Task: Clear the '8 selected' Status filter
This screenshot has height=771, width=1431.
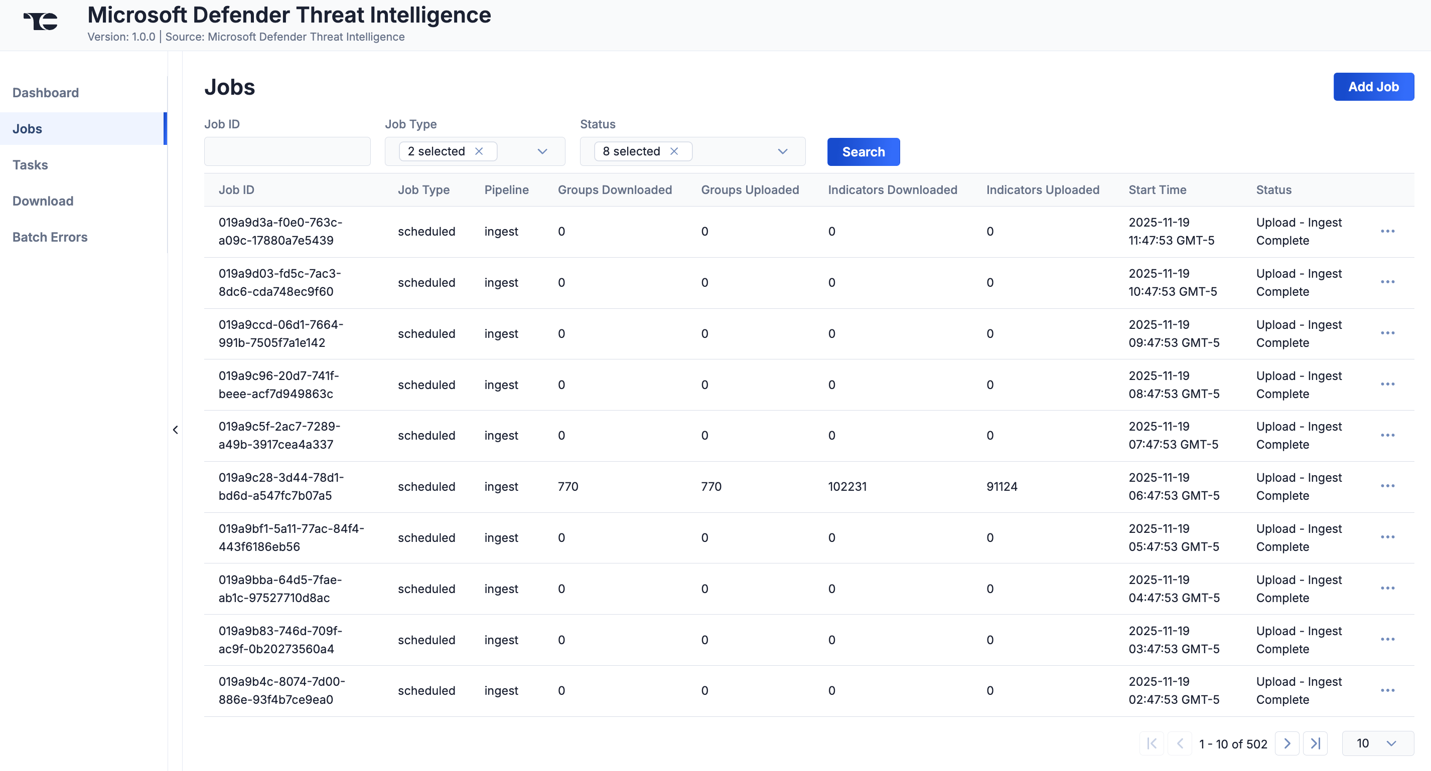Action: point(674,151)
